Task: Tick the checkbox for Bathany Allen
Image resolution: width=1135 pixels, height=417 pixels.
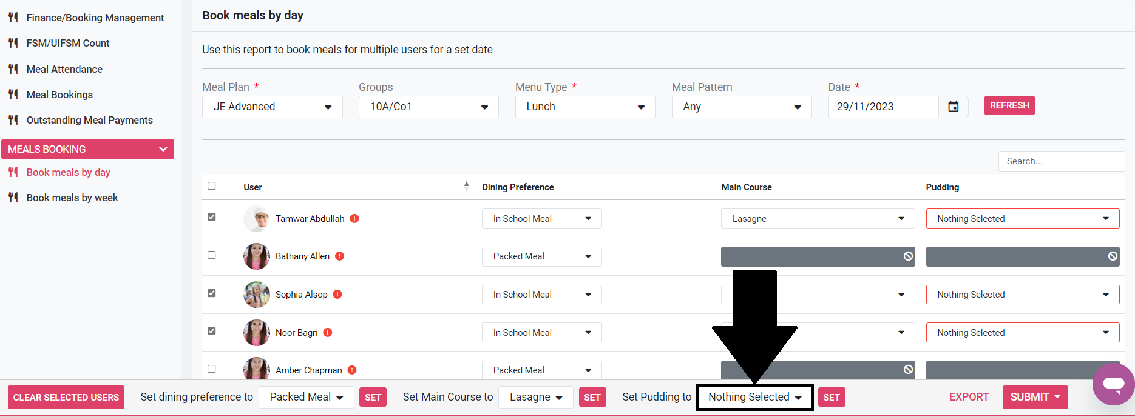Action: (x=212, y=255)
